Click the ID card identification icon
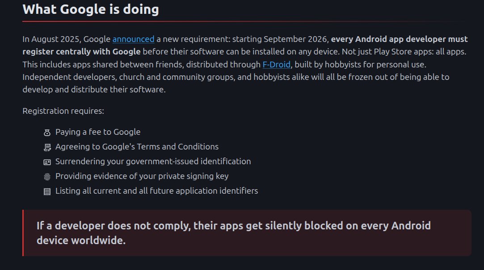Screen dimensions: 484x270 47,162
